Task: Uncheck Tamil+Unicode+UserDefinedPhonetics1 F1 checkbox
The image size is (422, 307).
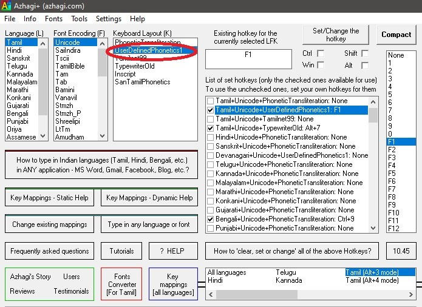Action: pyautogui.click(x=211, y=110)
